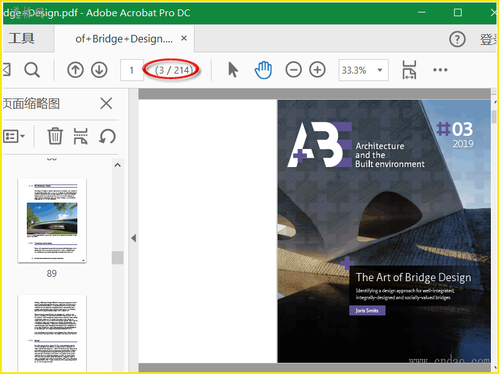Open the three-dots more tools menu
The height and width of the screenshot is (374, 499).
coord(440,70)
